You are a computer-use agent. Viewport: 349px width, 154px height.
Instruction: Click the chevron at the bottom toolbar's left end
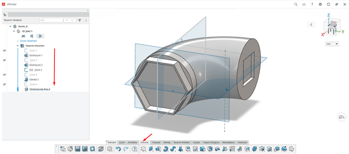coord(56,146)
